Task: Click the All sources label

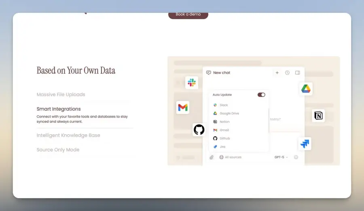Action: 233,157
